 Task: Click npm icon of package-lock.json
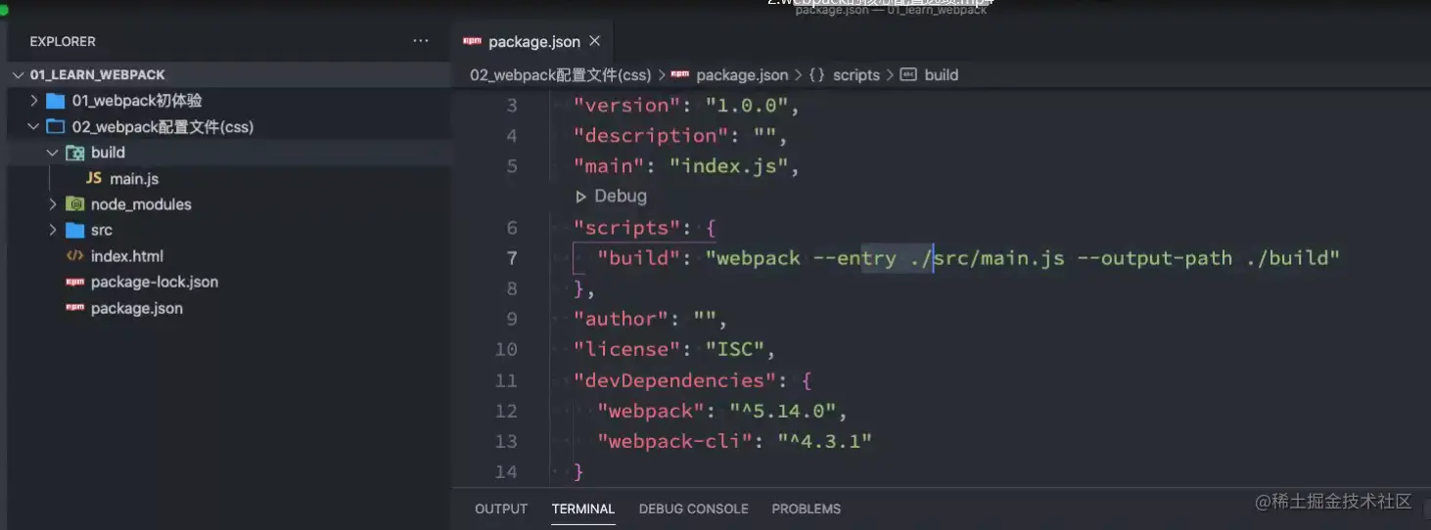point(74,282)
